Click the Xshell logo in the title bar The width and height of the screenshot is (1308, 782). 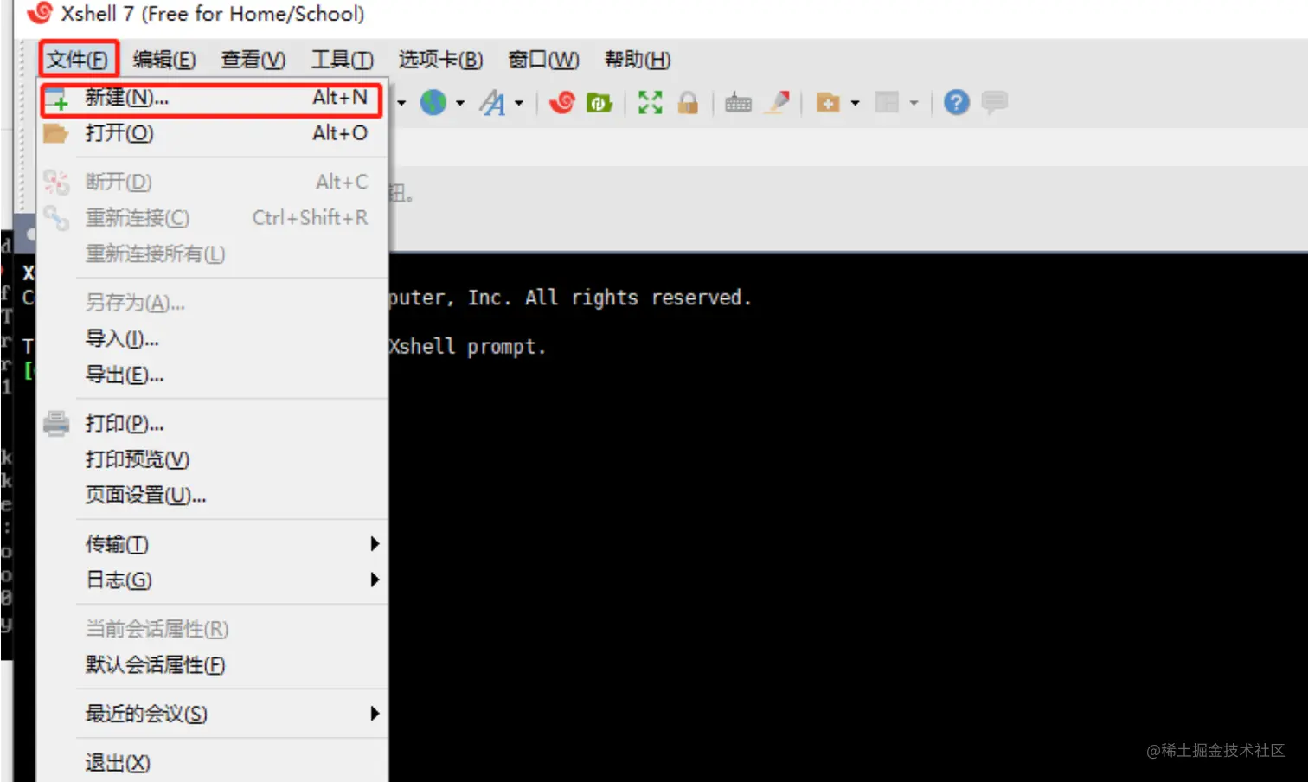[x=40, y=13]
